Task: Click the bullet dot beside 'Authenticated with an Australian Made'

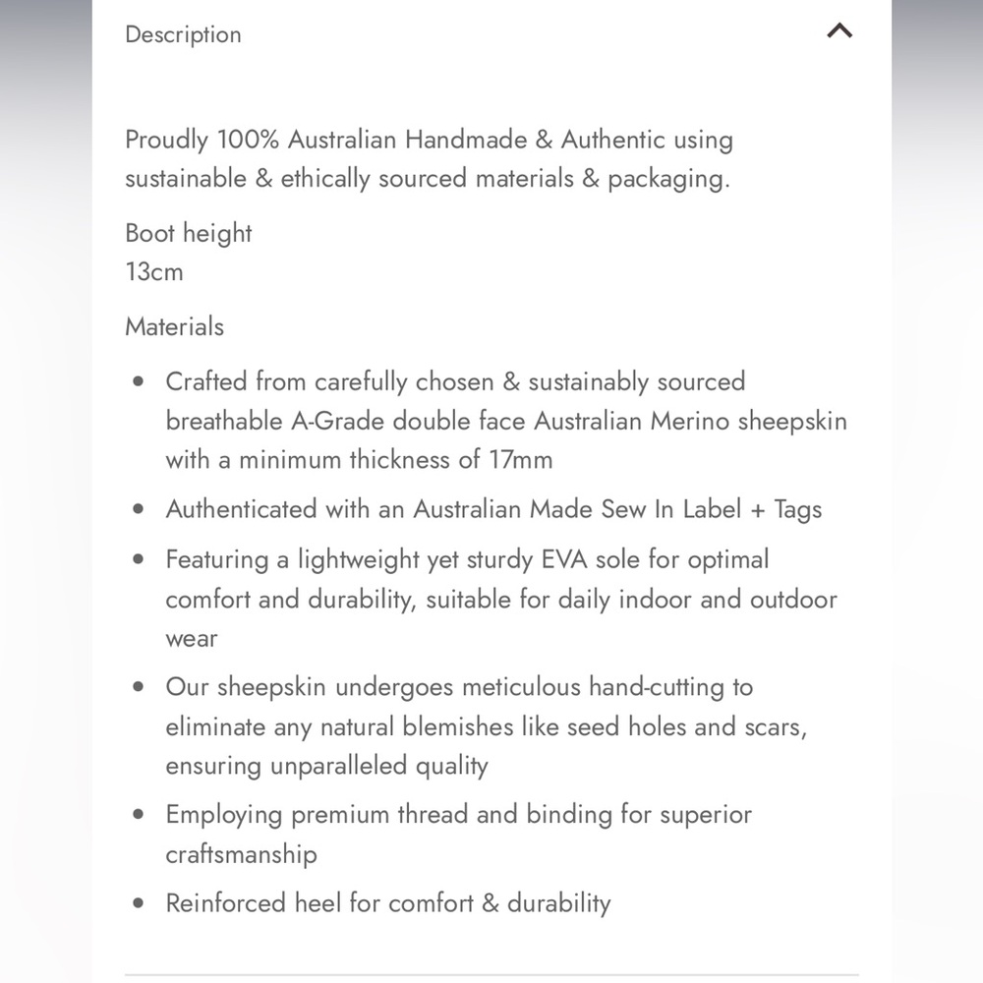Action: 139,509
